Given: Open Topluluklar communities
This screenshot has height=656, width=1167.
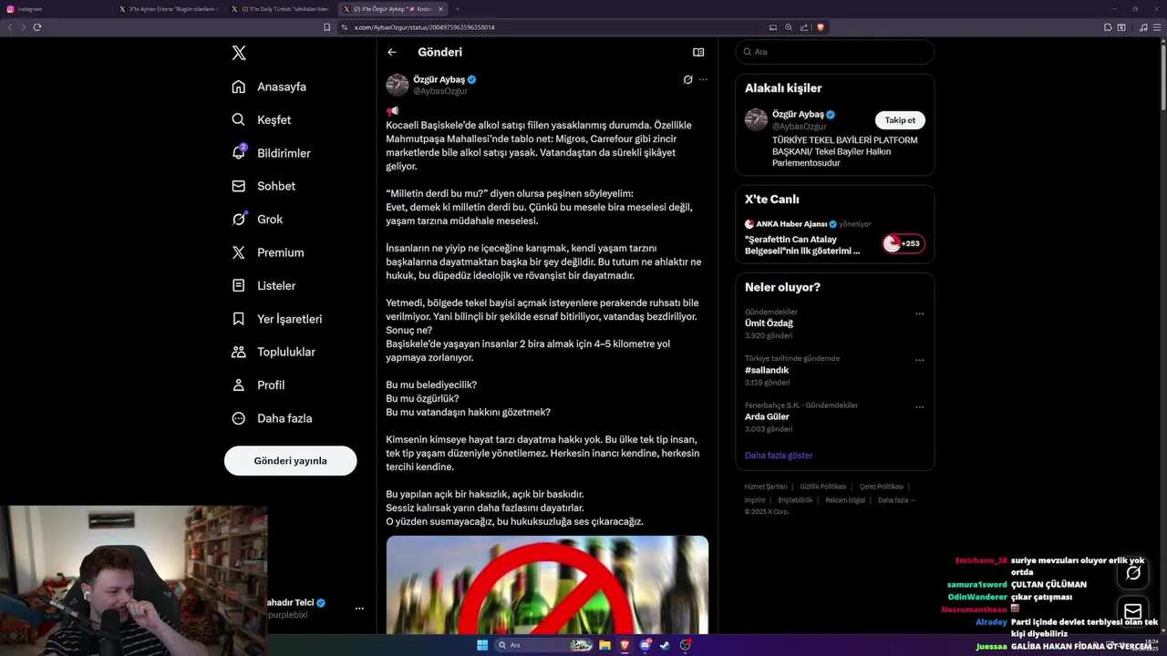Looking at the screenshot, I should [x=274, y=352].
